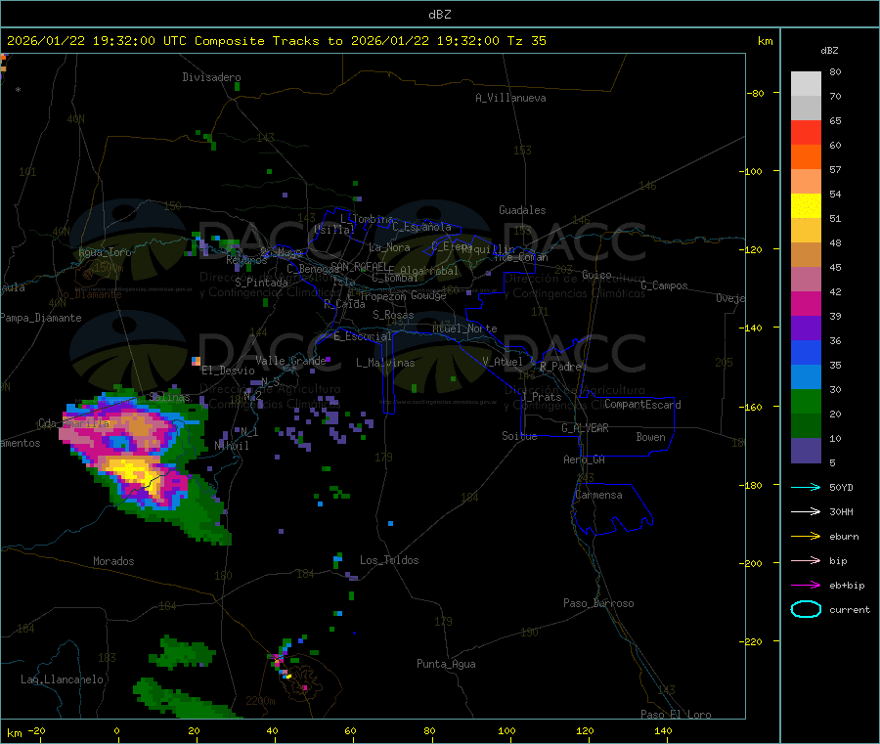The height and width of the screenshot is (744, 880).
Task: Click the Los_Toldos location label
Action: click(389, 560)
